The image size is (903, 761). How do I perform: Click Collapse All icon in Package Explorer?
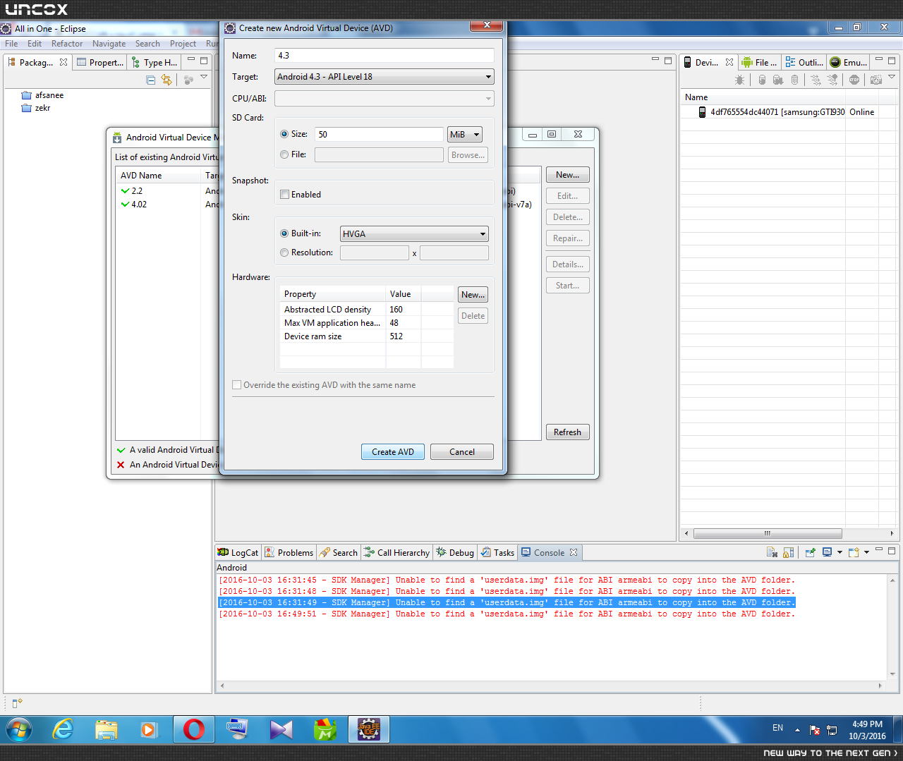coord(150,80)
